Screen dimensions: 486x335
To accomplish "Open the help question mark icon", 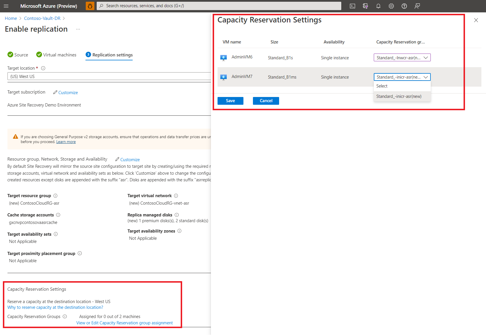I will tap(404, 6).
